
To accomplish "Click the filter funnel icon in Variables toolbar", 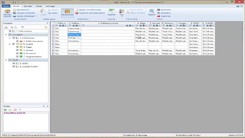I will pos(22,27).
